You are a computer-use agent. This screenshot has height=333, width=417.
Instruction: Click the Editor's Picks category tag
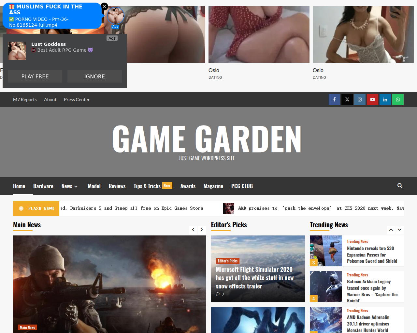[228, 261]
